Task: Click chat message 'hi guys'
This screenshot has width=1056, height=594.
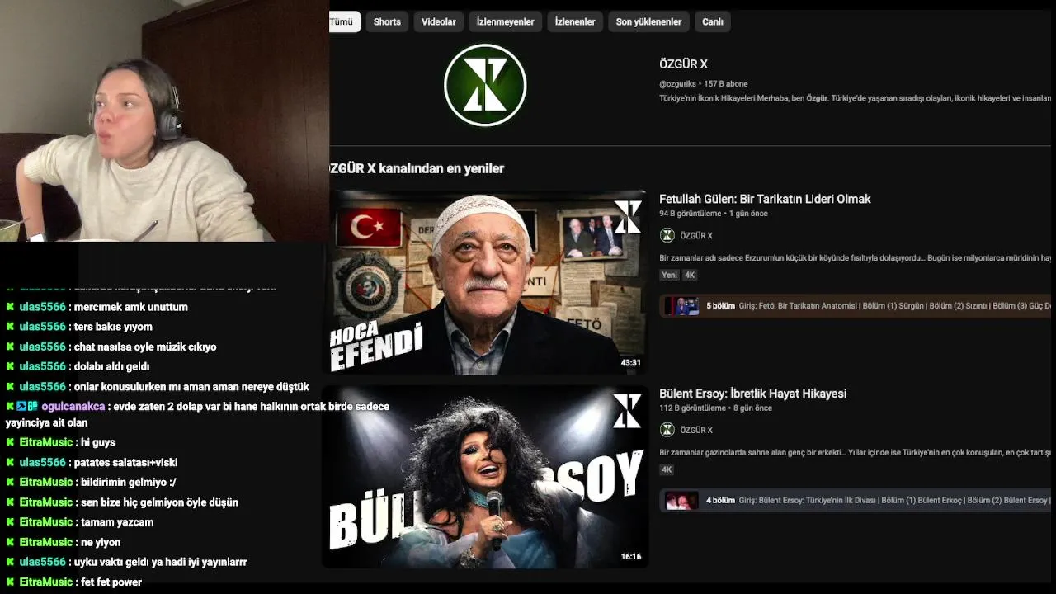Action: [98, 442]
